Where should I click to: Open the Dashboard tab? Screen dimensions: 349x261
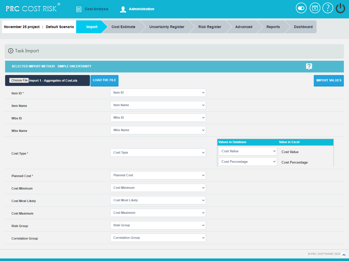(x=303, y=27)
